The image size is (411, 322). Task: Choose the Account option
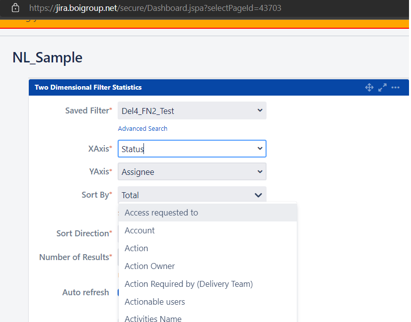coord(207,230)
